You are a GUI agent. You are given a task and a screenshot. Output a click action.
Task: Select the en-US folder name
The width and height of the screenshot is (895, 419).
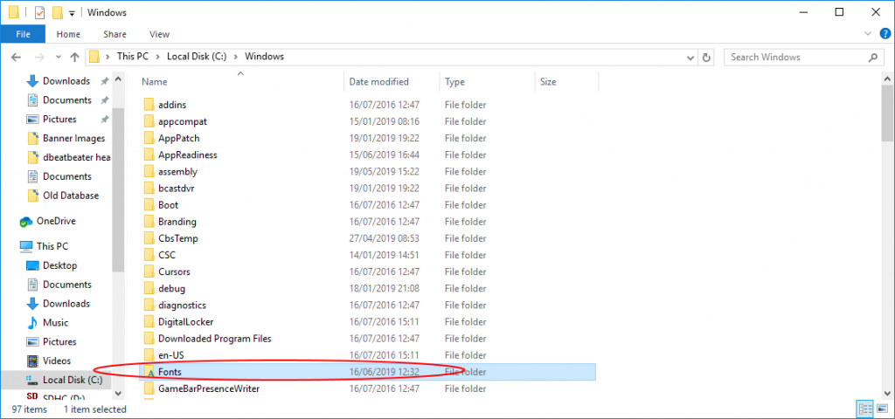[x=171, y=355]
